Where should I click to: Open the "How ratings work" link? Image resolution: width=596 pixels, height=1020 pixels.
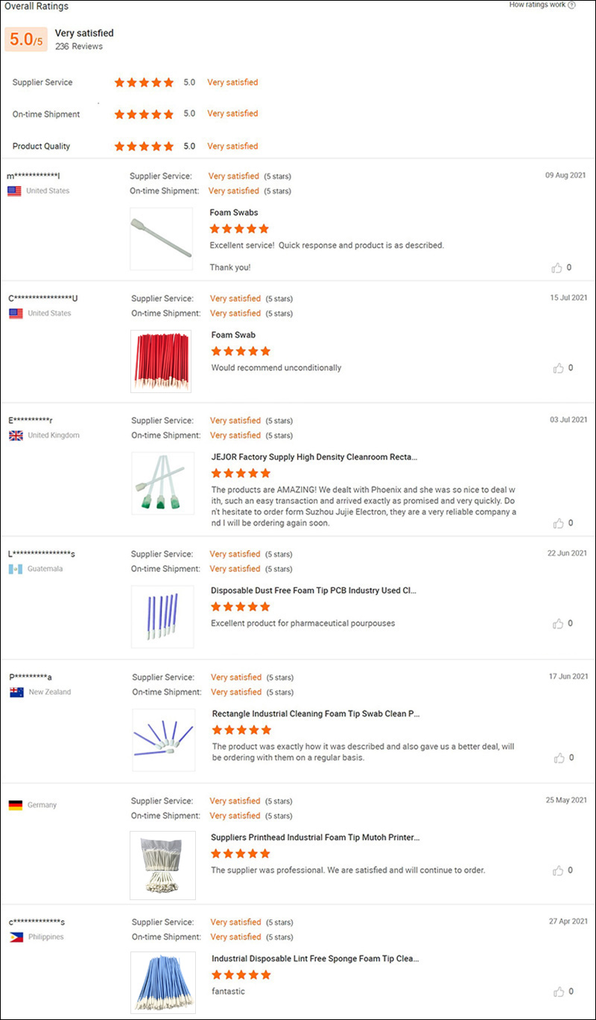538,6
